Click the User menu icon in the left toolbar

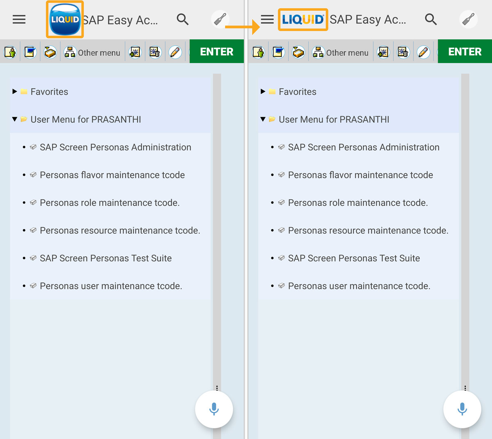point(10,52)
